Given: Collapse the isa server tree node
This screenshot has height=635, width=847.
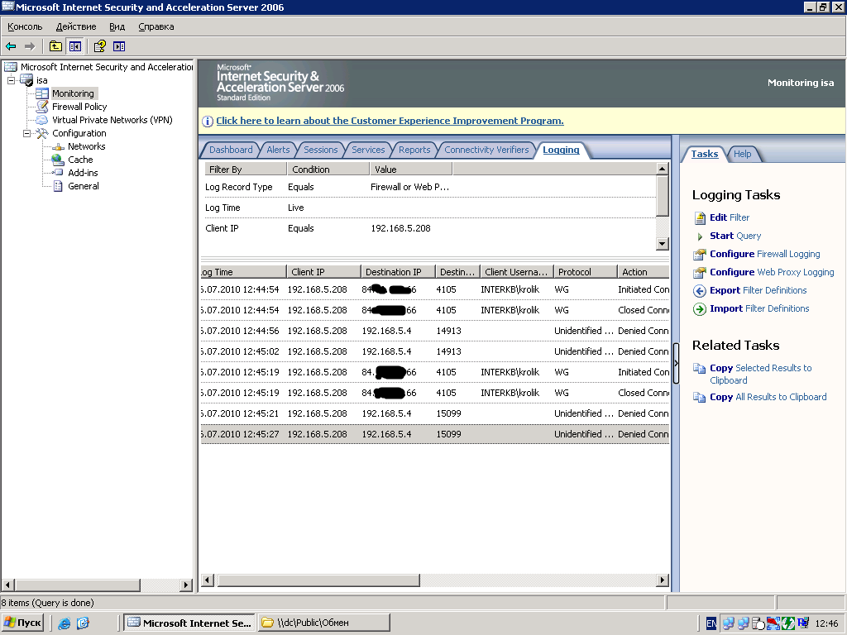Looking at the screenshot, I should (x=11, y=80).
